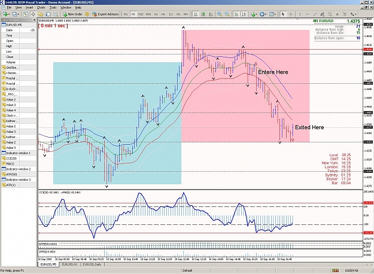Open the Charts menu

pos(41,7)
